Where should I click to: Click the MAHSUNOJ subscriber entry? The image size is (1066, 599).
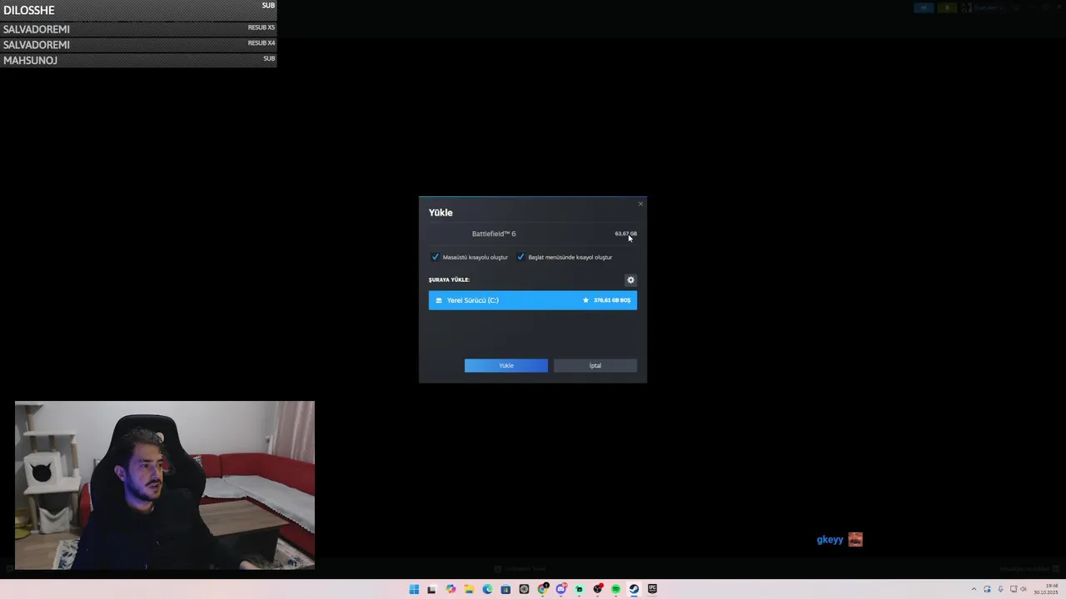pyautogui.click(x=138, y=61)
